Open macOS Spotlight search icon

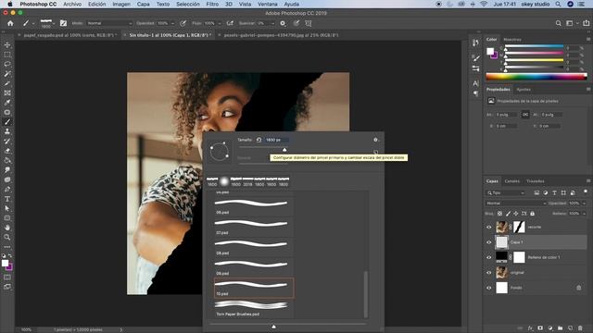[x=558, y=4]
